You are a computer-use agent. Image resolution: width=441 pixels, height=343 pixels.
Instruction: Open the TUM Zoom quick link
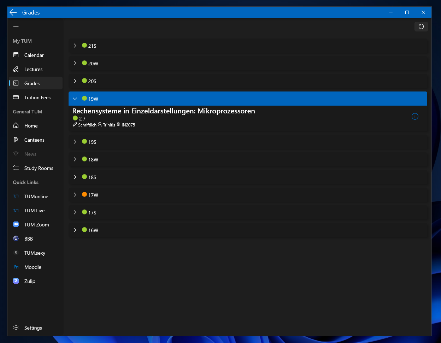pyautogui.click(x=36, y=225)
